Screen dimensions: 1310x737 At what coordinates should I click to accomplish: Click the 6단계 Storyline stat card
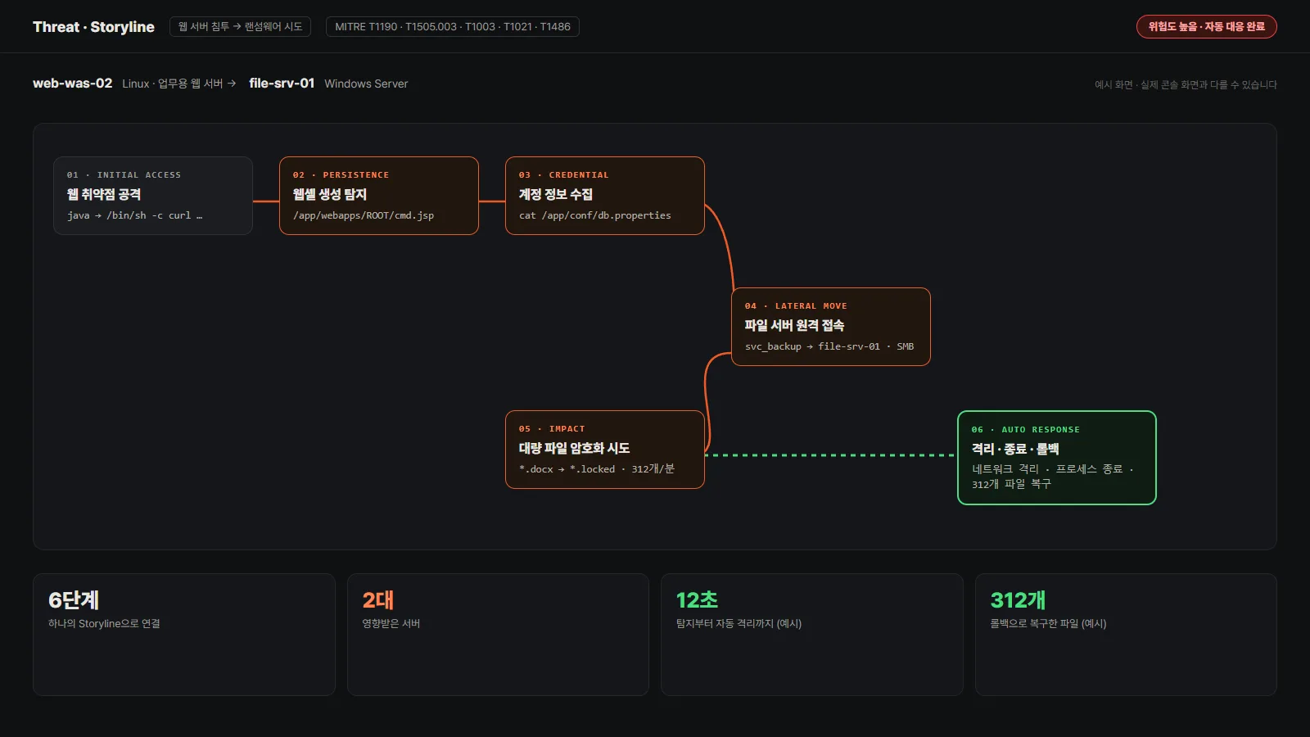pos(184,635)
